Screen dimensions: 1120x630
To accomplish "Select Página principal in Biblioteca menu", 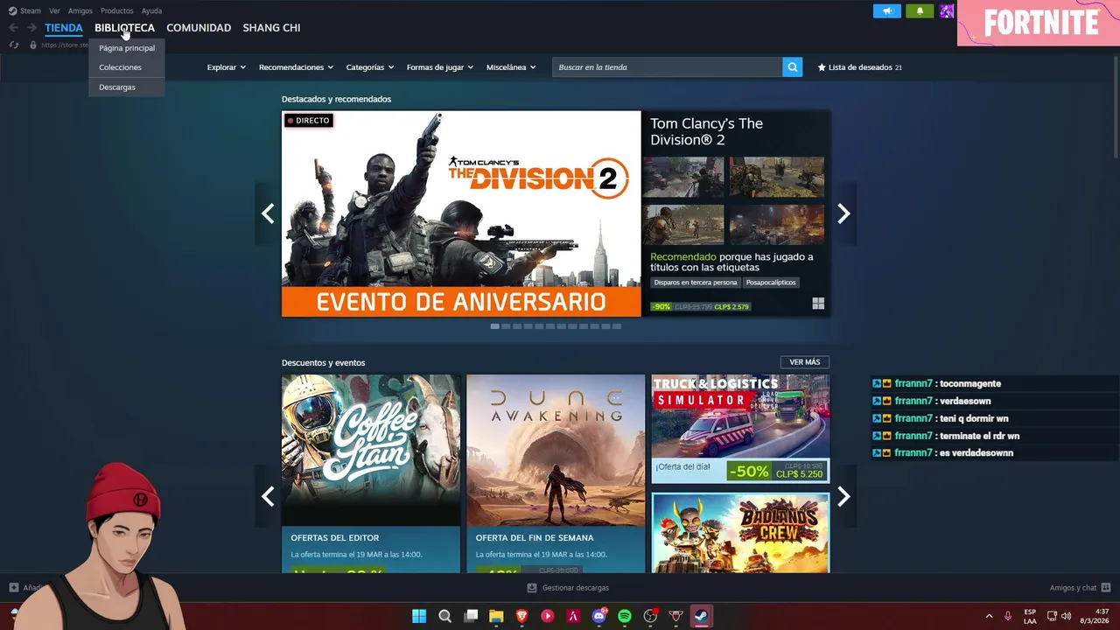I will 127,48.
